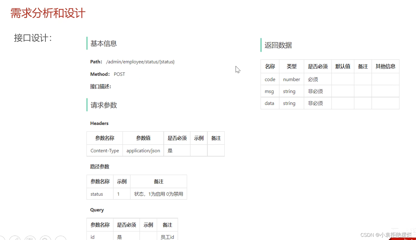Click the 需求分析和设计 page title

point(47,13)
